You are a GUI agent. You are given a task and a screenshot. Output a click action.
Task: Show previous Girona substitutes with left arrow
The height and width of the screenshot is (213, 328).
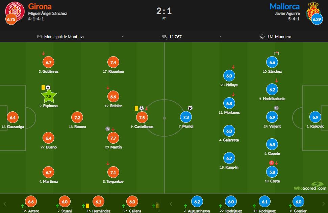pos(5,204)
